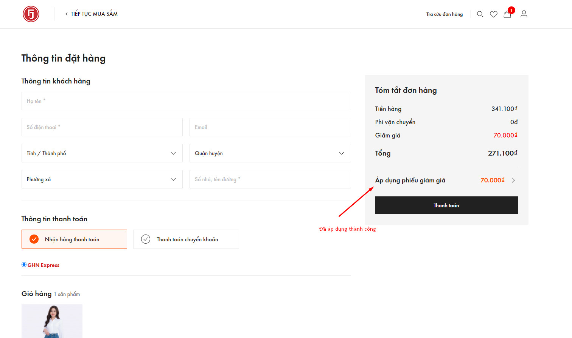The image size is (572, 338).
Task: Click the Giảm giá value 70.000đ
Action: [x=505, y=135]
